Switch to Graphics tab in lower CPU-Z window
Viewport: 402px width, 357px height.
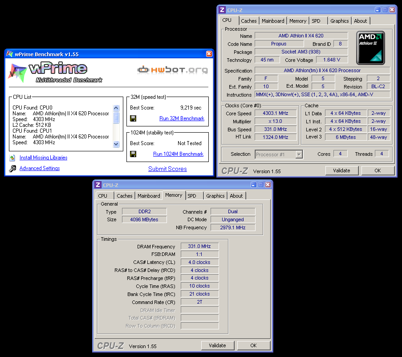click(x=215, y=196)
